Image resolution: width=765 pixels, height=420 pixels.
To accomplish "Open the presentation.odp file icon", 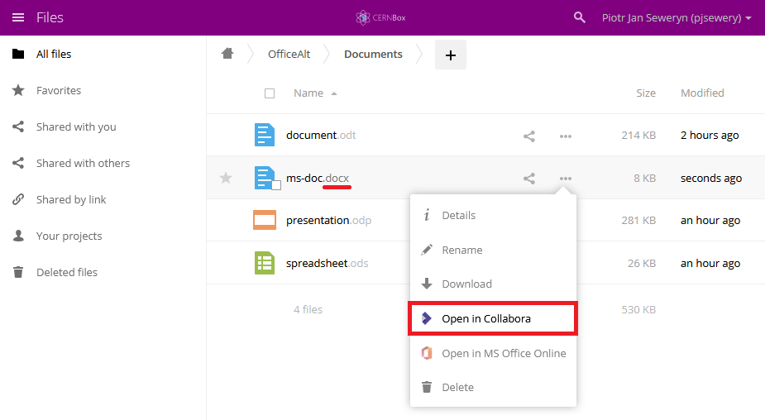I will (x=265, y=220).
